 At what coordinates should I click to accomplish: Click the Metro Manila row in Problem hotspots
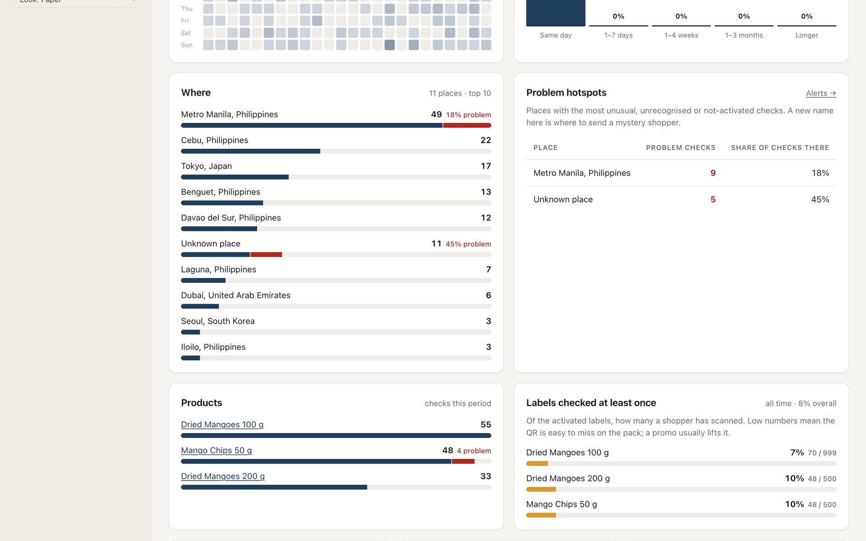point(681,173)
